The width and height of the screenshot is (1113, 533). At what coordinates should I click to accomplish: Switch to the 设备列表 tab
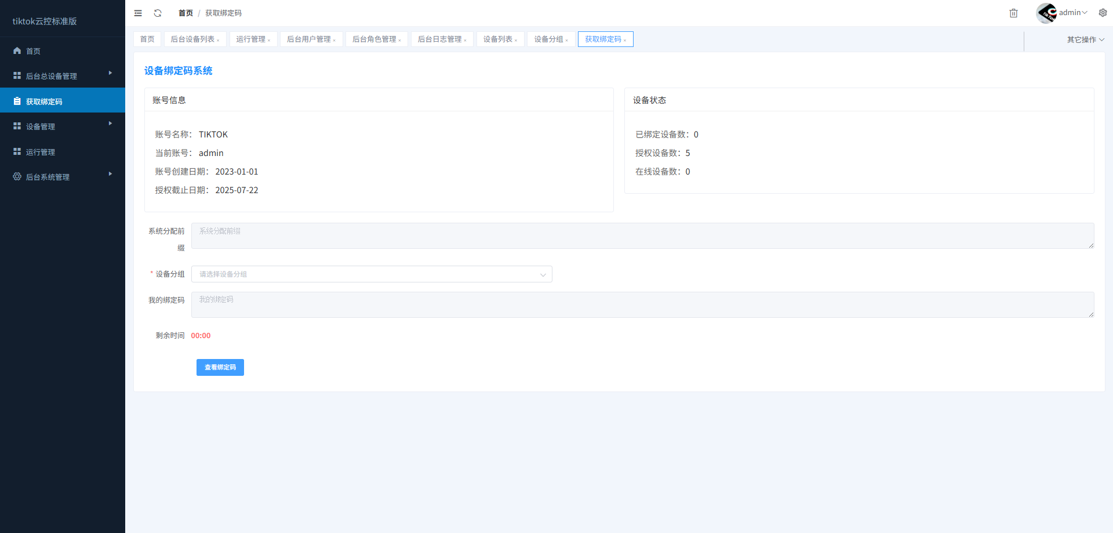point(497,39)
